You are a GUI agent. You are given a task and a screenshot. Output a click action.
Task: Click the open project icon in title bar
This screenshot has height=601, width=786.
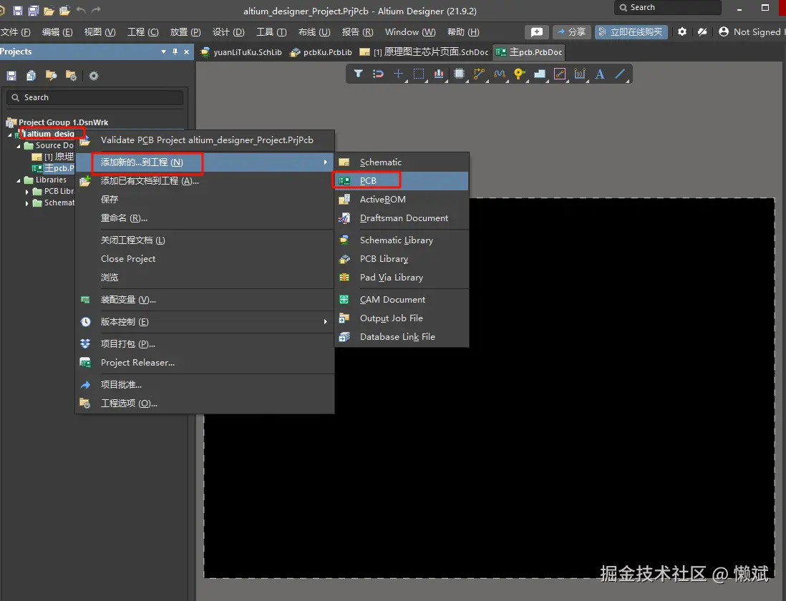coord(65,11)
